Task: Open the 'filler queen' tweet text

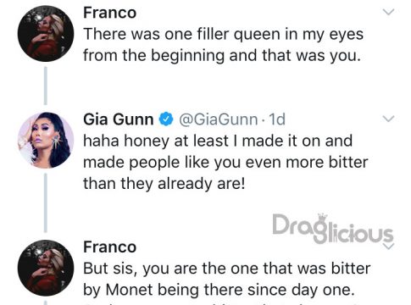Action: click(223, 45)
